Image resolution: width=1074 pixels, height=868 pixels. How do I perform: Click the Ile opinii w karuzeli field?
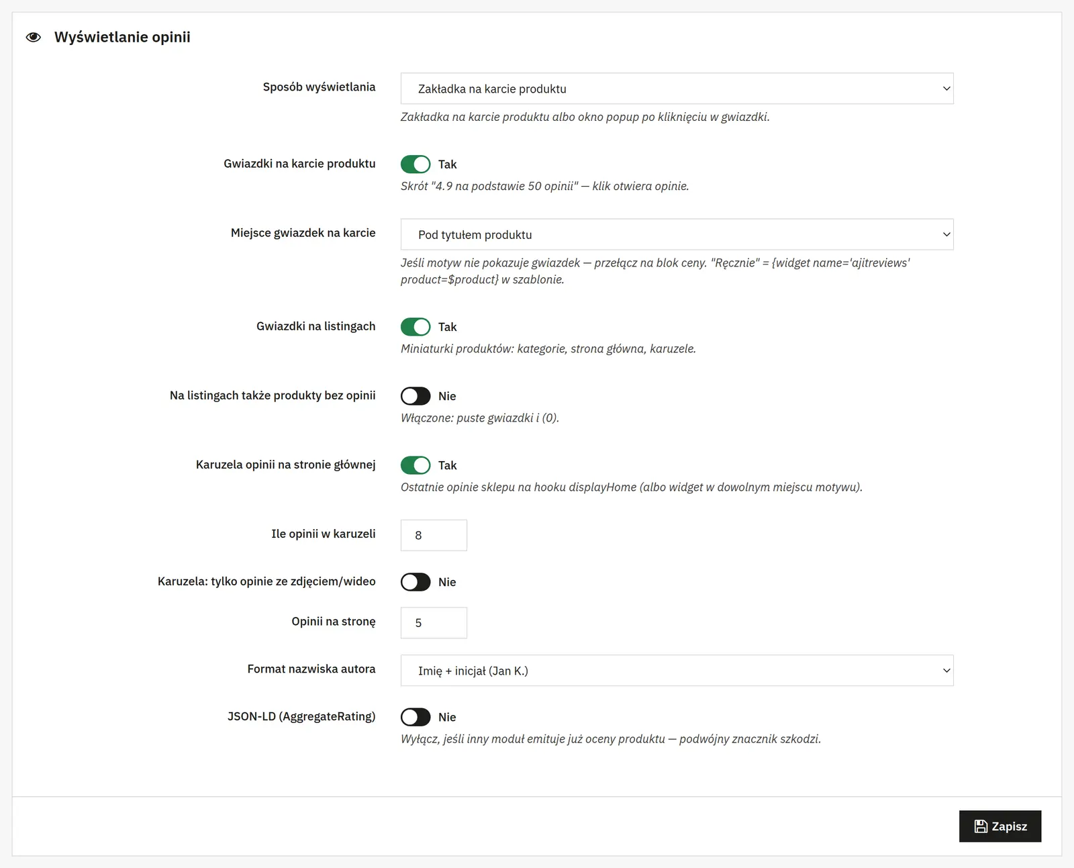pyautogui.click(x=434, y=535)
